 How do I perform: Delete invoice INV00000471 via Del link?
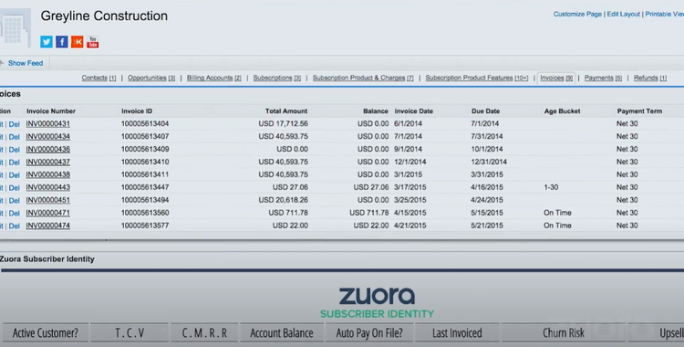(15, 214)
